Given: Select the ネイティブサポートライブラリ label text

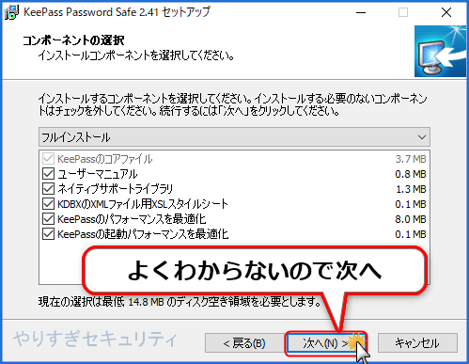Looking at the screenshot, I should click(x=116, y=189).
